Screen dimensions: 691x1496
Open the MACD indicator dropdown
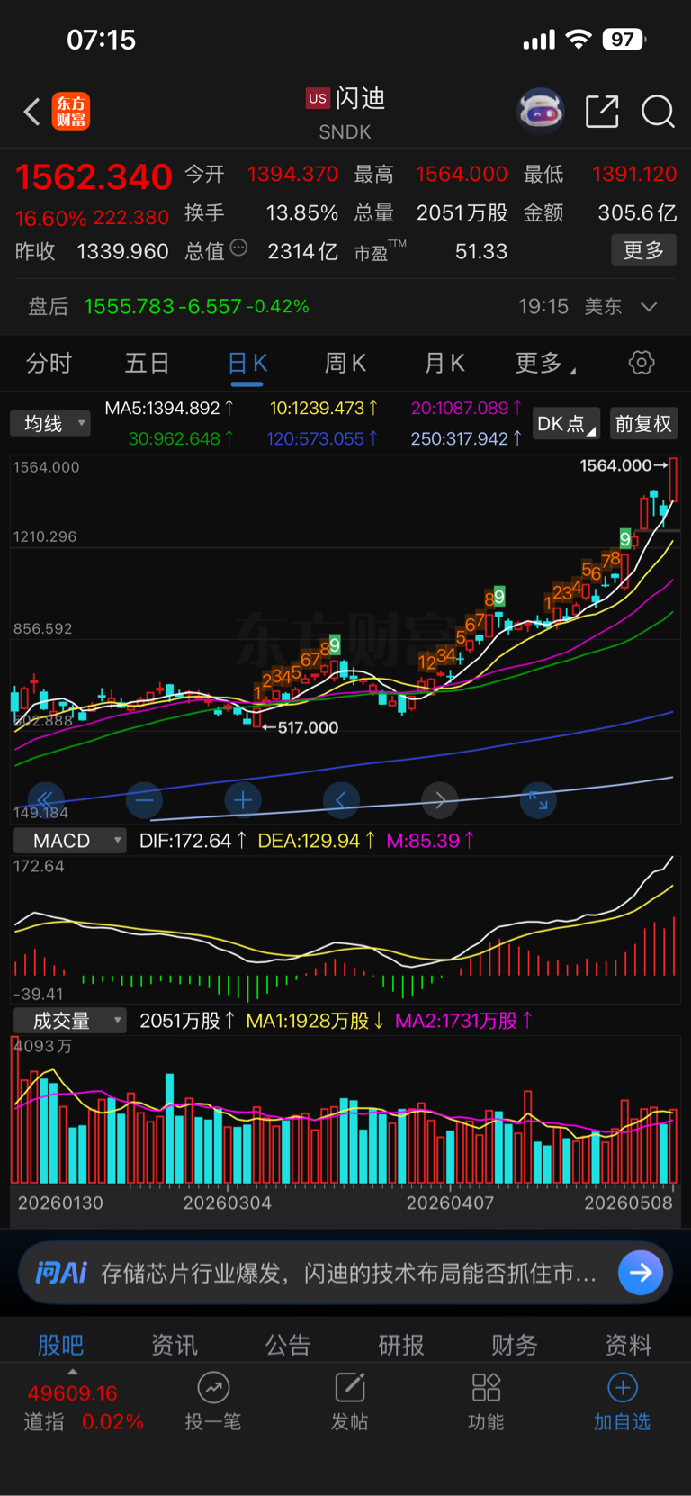click(x=69, y=841)
